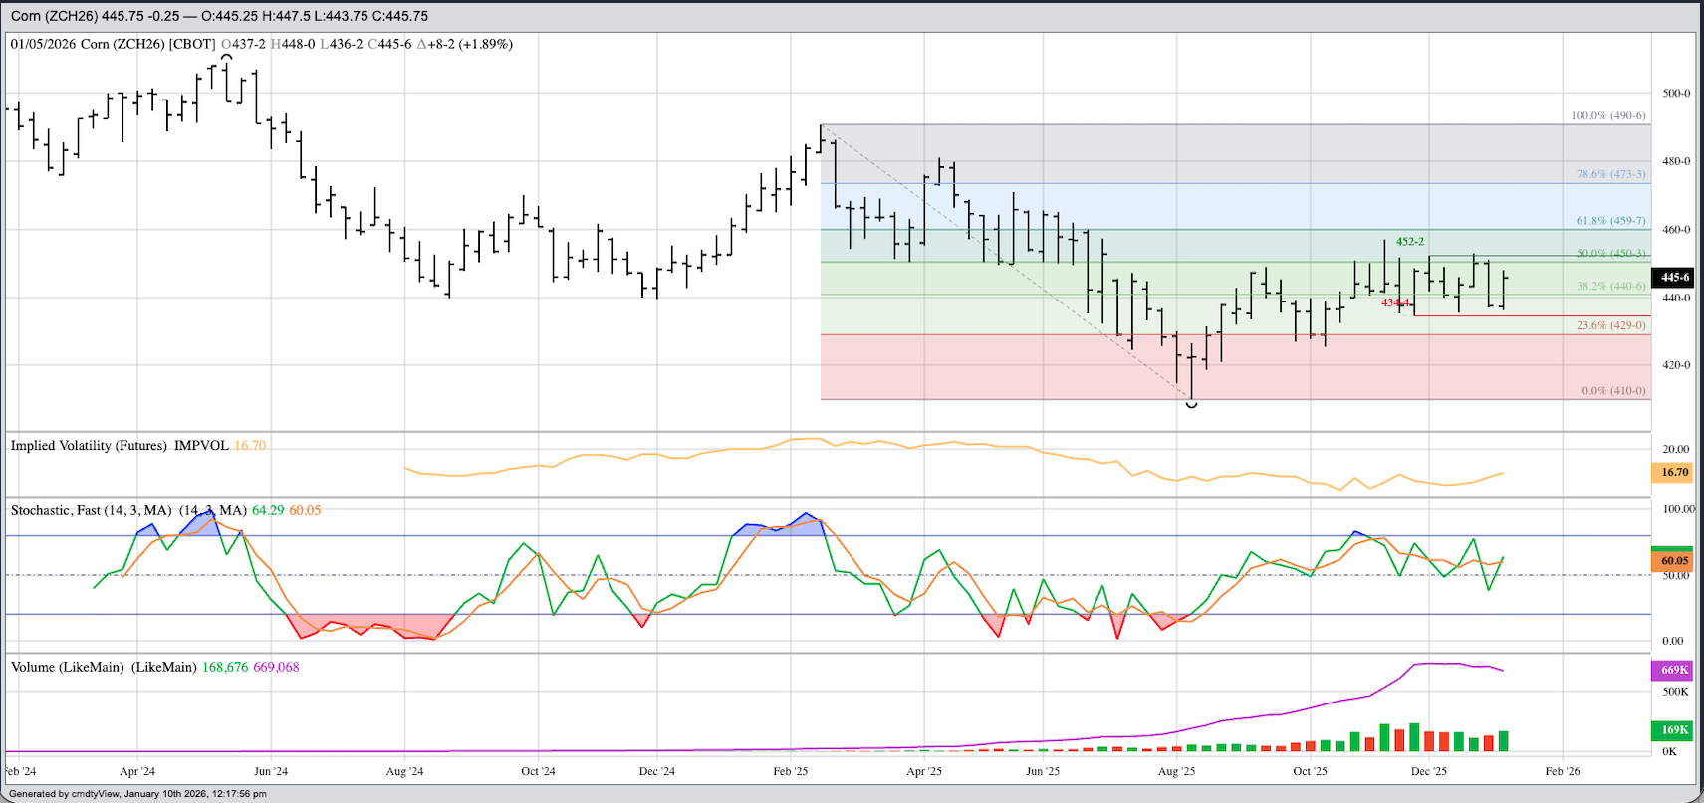Click the Dec '25 label on the time axis
The width and height of the screenshot is (1704, 803).
point(1429,771)
